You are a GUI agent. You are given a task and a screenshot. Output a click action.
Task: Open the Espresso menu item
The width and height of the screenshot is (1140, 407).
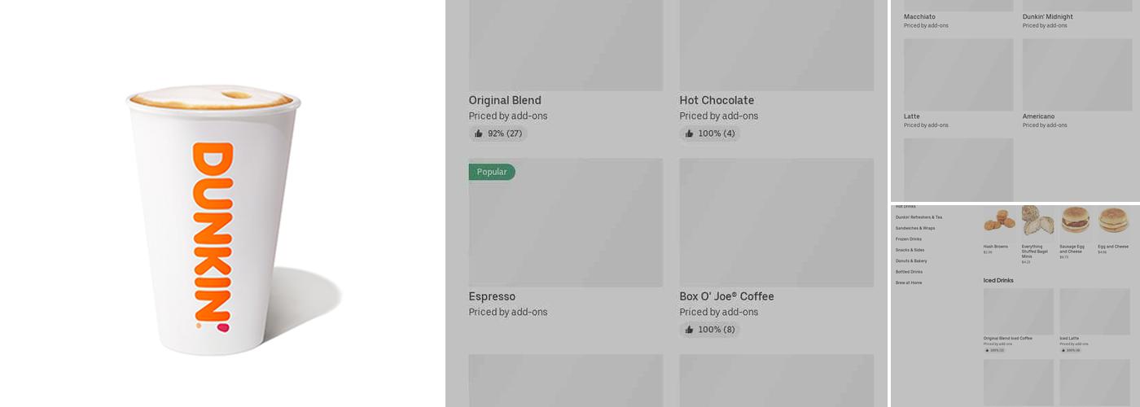click(565, 222)
